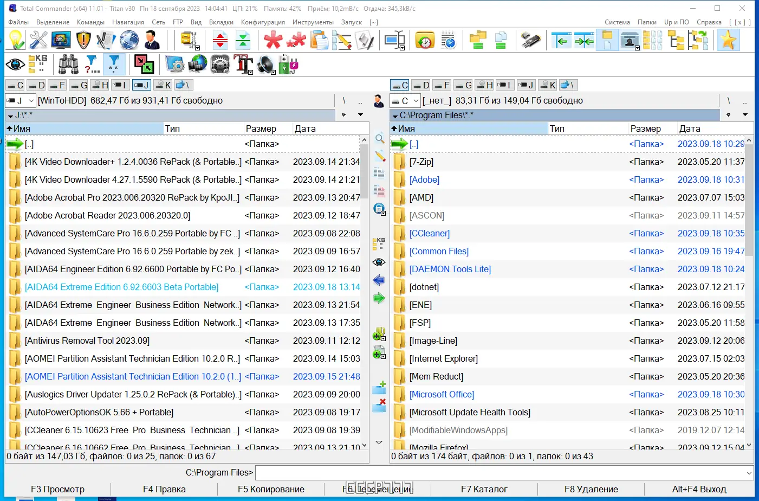Click the delete folder red X icon in the vertical bar
The width and height of the screenshot is (759, 501).
point(379,405)
